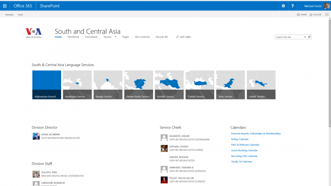Open the help question mark
The height and width of the screenshot is (186, 331).
[x=293, y=6]
